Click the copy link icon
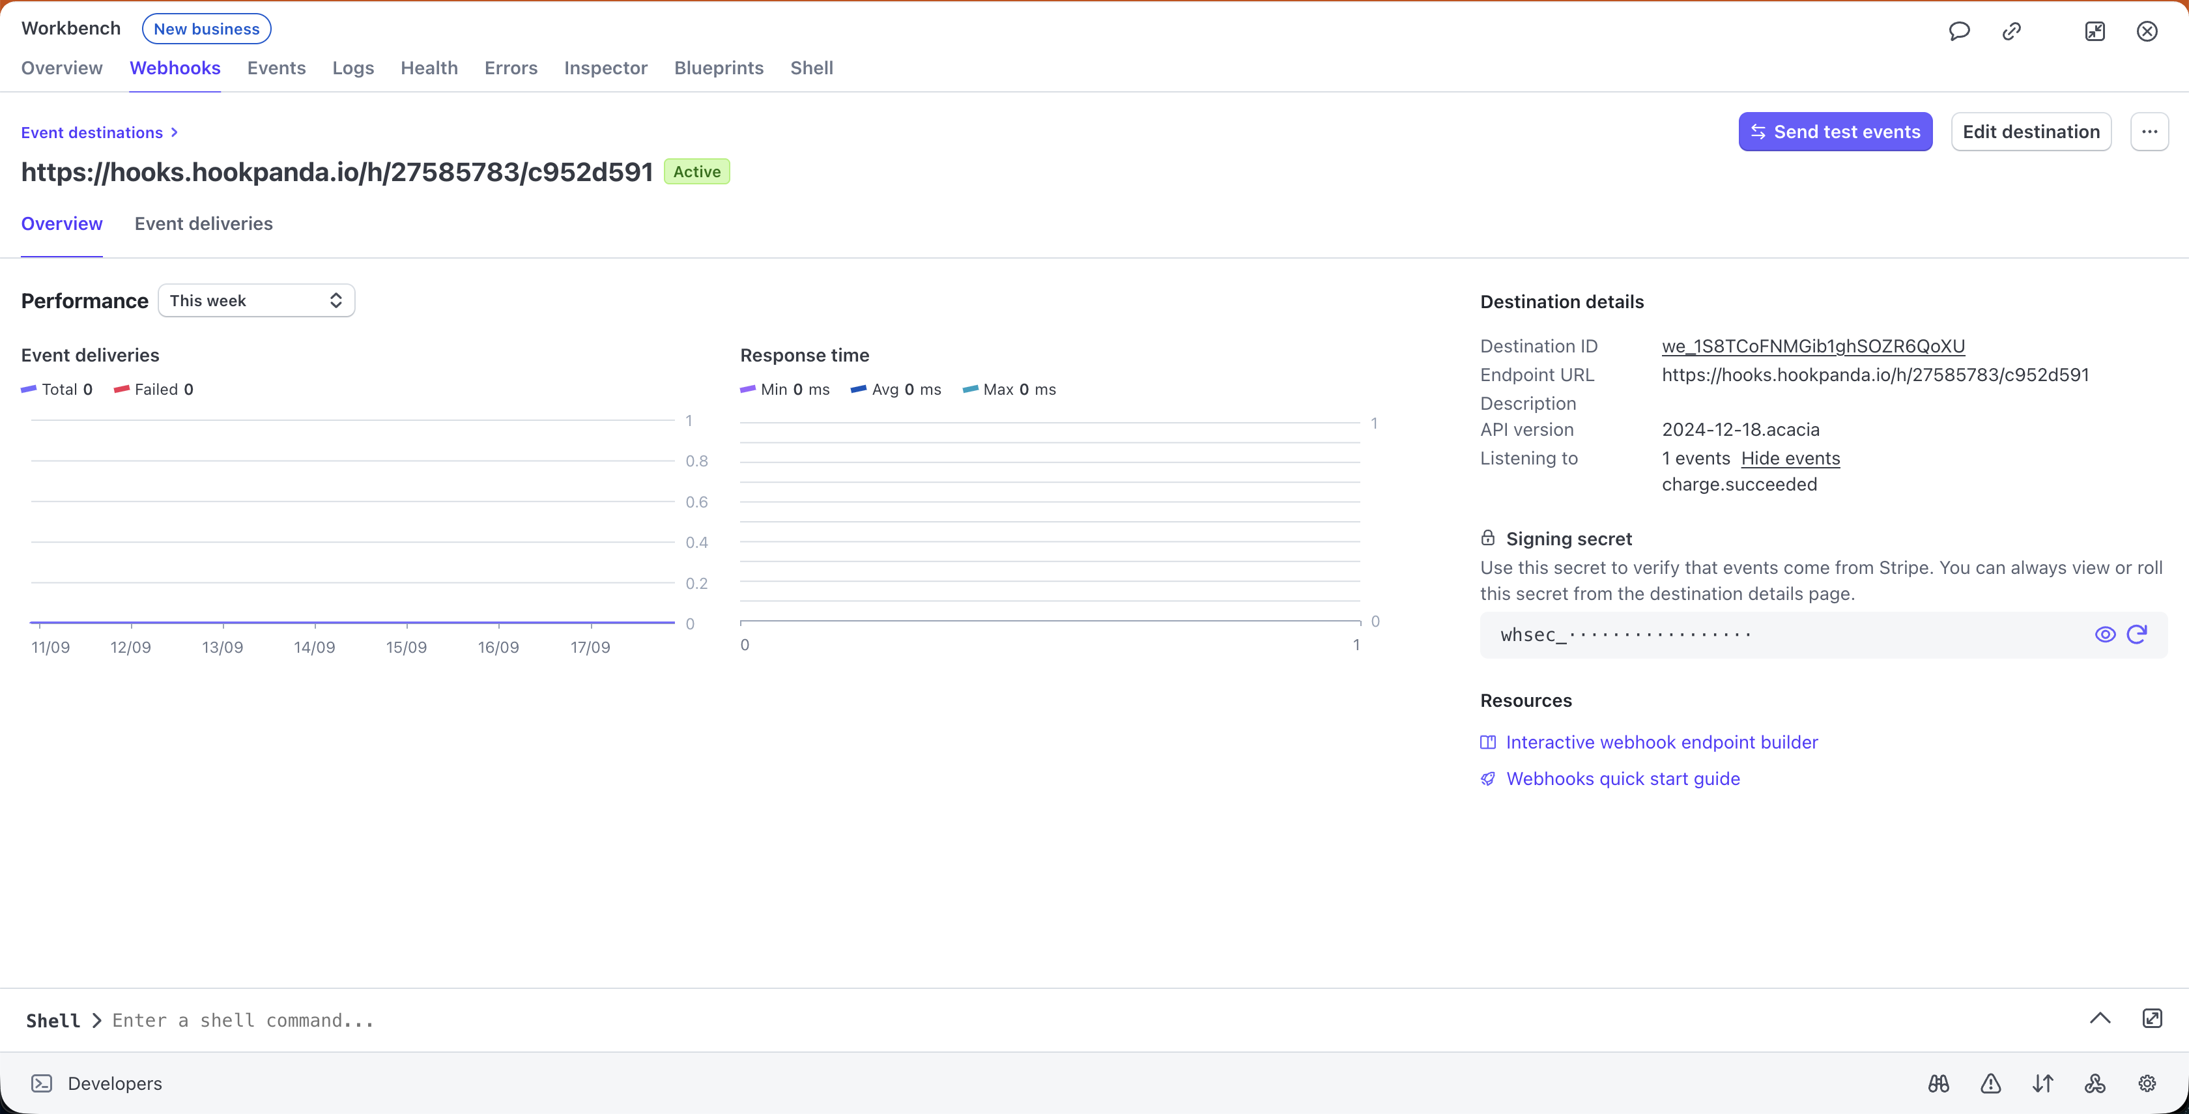The image size is (2189, 1114). (2011, 31)
